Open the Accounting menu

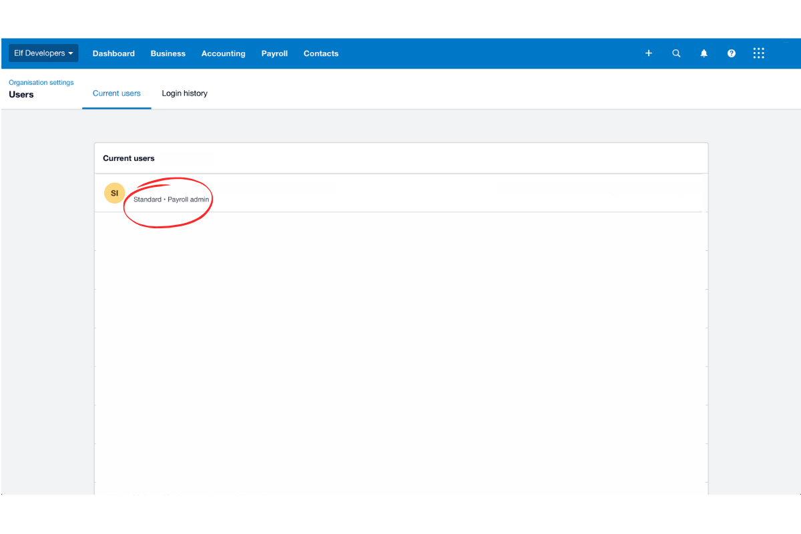(x=223, y=53)
